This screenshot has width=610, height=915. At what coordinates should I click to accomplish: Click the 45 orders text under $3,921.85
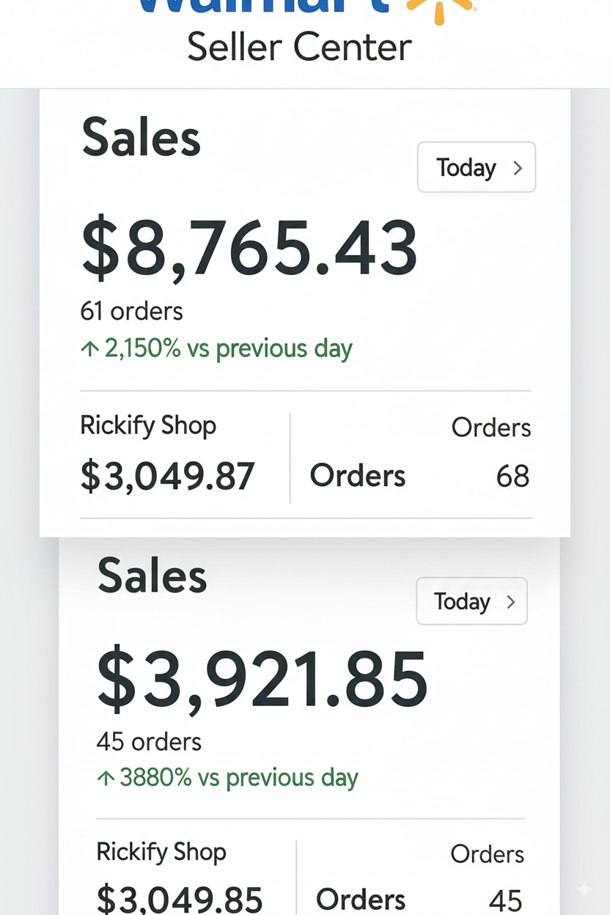pyautogui.click(x=149, y=741)
